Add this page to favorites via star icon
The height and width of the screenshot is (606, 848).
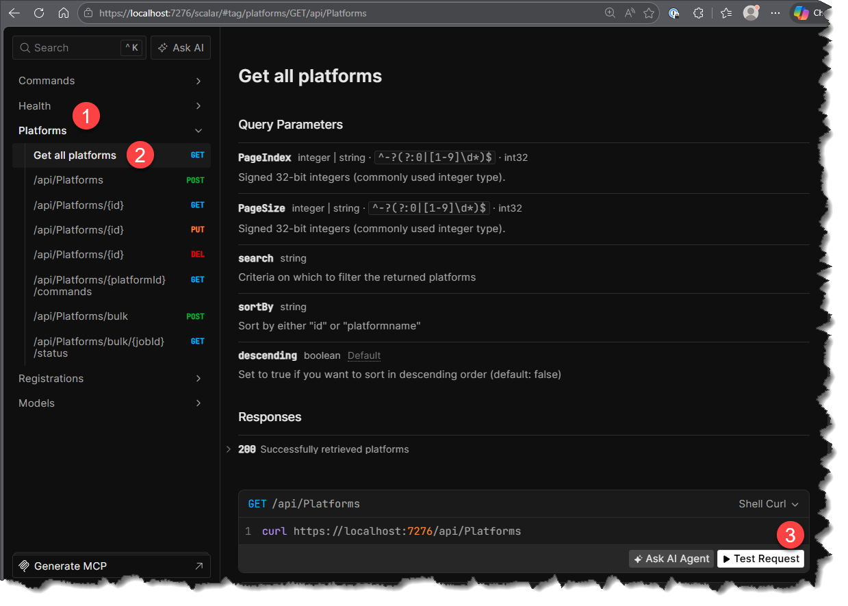pyautogui.click(x=648, y=12)
